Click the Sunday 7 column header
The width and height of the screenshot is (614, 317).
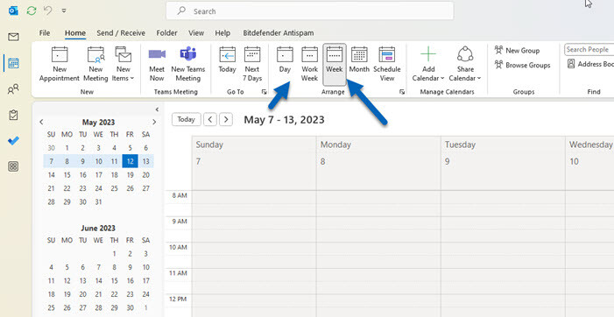254,163
